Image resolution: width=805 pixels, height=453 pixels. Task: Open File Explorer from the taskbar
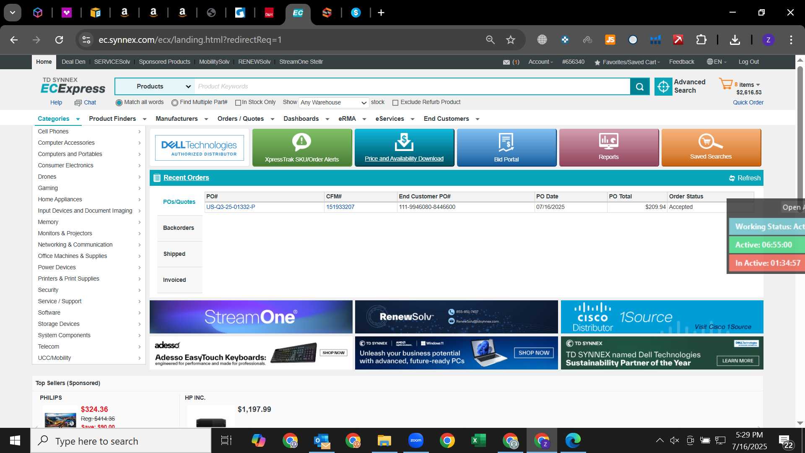point(384,440)
